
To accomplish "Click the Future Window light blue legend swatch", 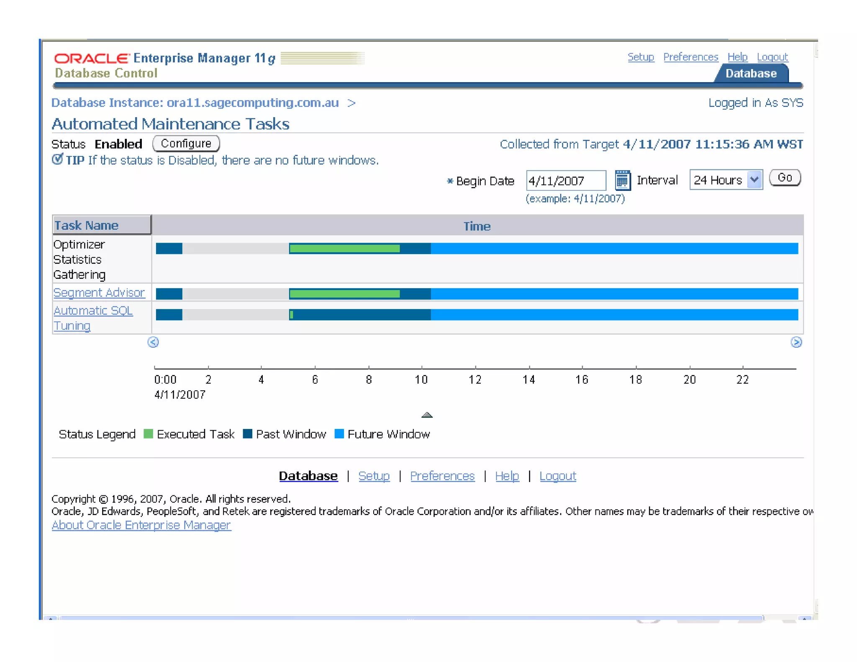I will pos(339,434).
